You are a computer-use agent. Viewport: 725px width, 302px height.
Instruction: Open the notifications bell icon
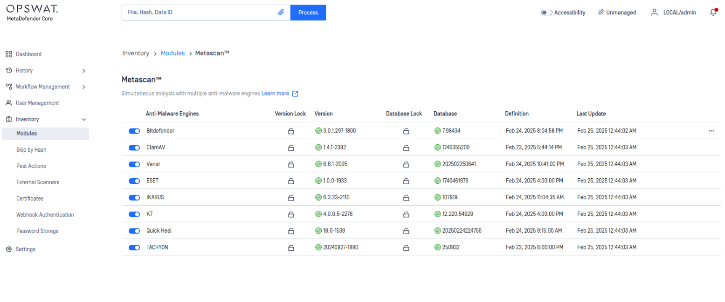(713, 13)
